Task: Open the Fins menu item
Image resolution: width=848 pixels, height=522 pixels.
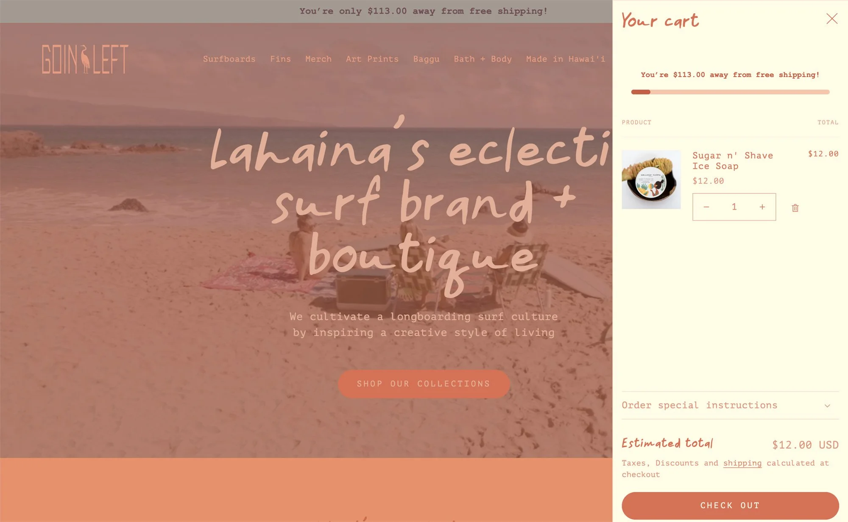Action: [x=280, y=59]
